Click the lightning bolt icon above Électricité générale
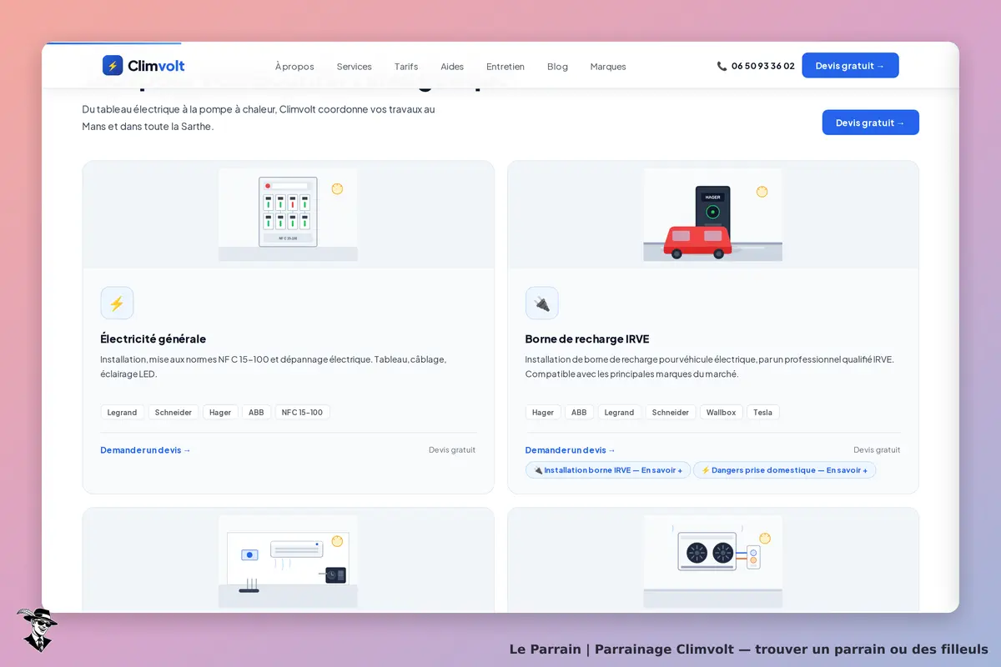The image size is (1001, 667). (117, 303)
